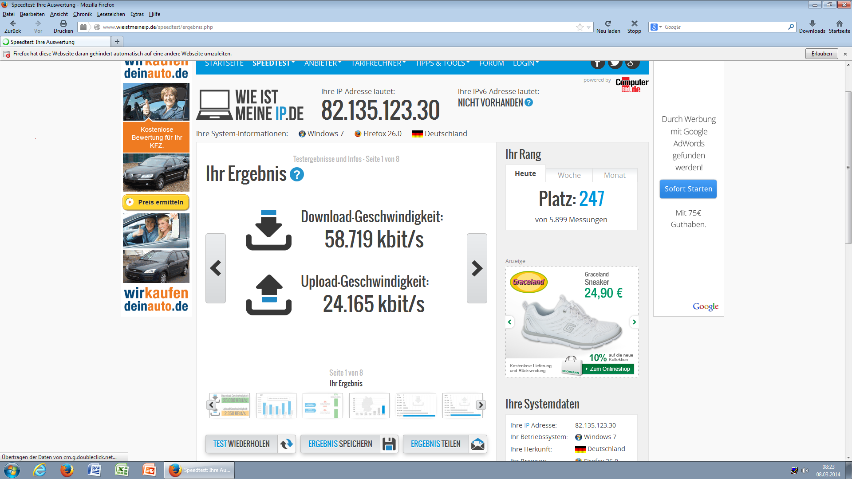The width and height of the screenshot is (852, 479).
Task: Open the Hilfe menu
Action: 154,14
